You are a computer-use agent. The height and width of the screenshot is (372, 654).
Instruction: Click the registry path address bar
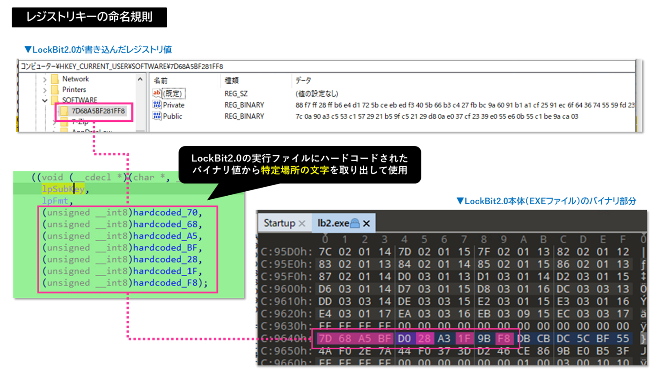327,66
